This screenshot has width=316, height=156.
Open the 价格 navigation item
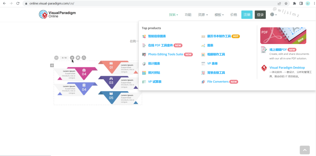pos(234,15)
